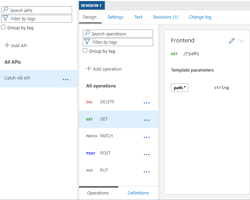Click the magnifier icon in Search APIs
250x200 pixels.
pos(6,10)
